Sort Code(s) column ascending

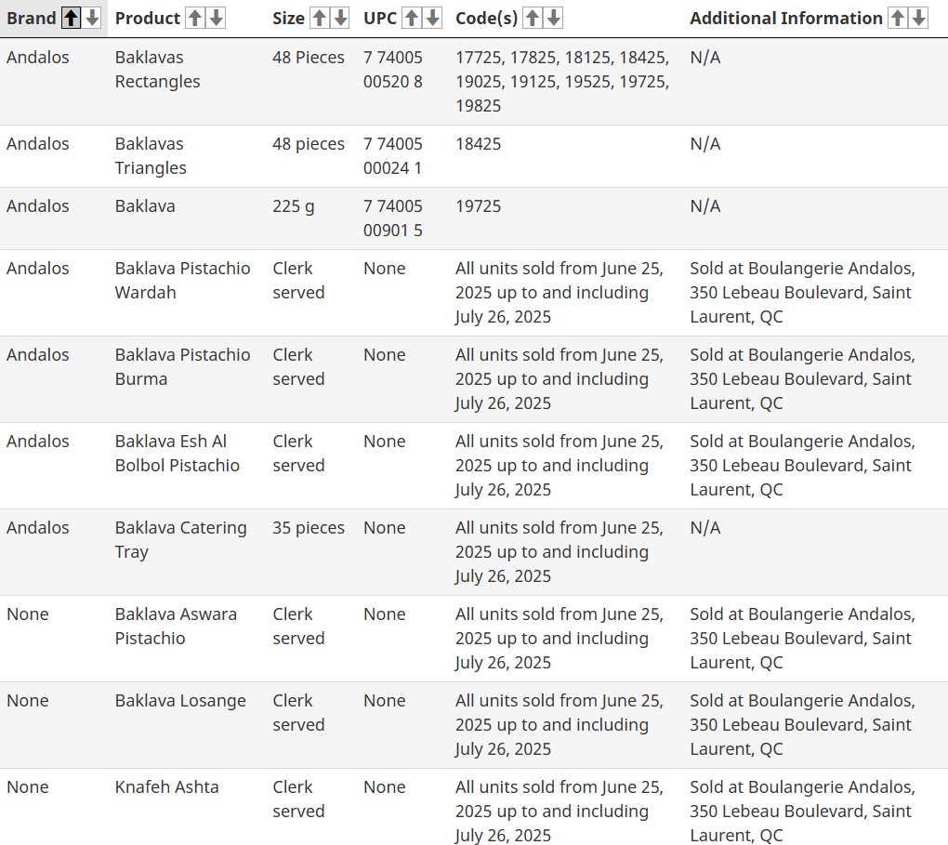click(x=533, y=18)
